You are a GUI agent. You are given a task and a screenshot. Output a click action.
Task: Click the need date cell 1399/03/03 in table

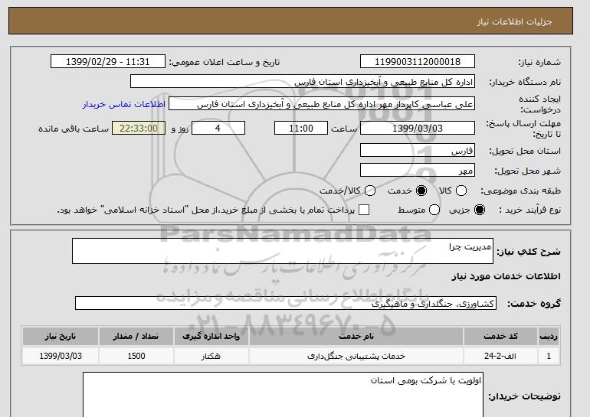tap(61, 356)
